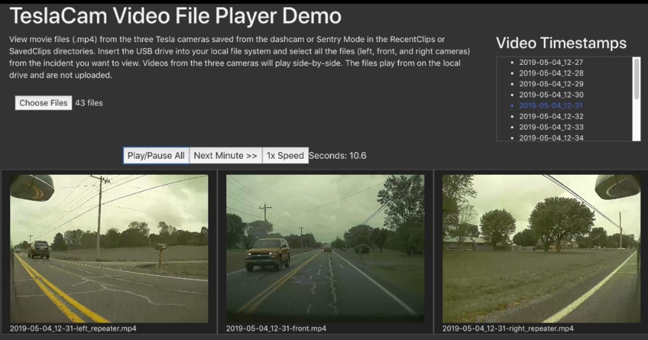648x340 pixels.
Task: Load timestamp 2019-05-04_12-32
Action: (x=551, y=116)
